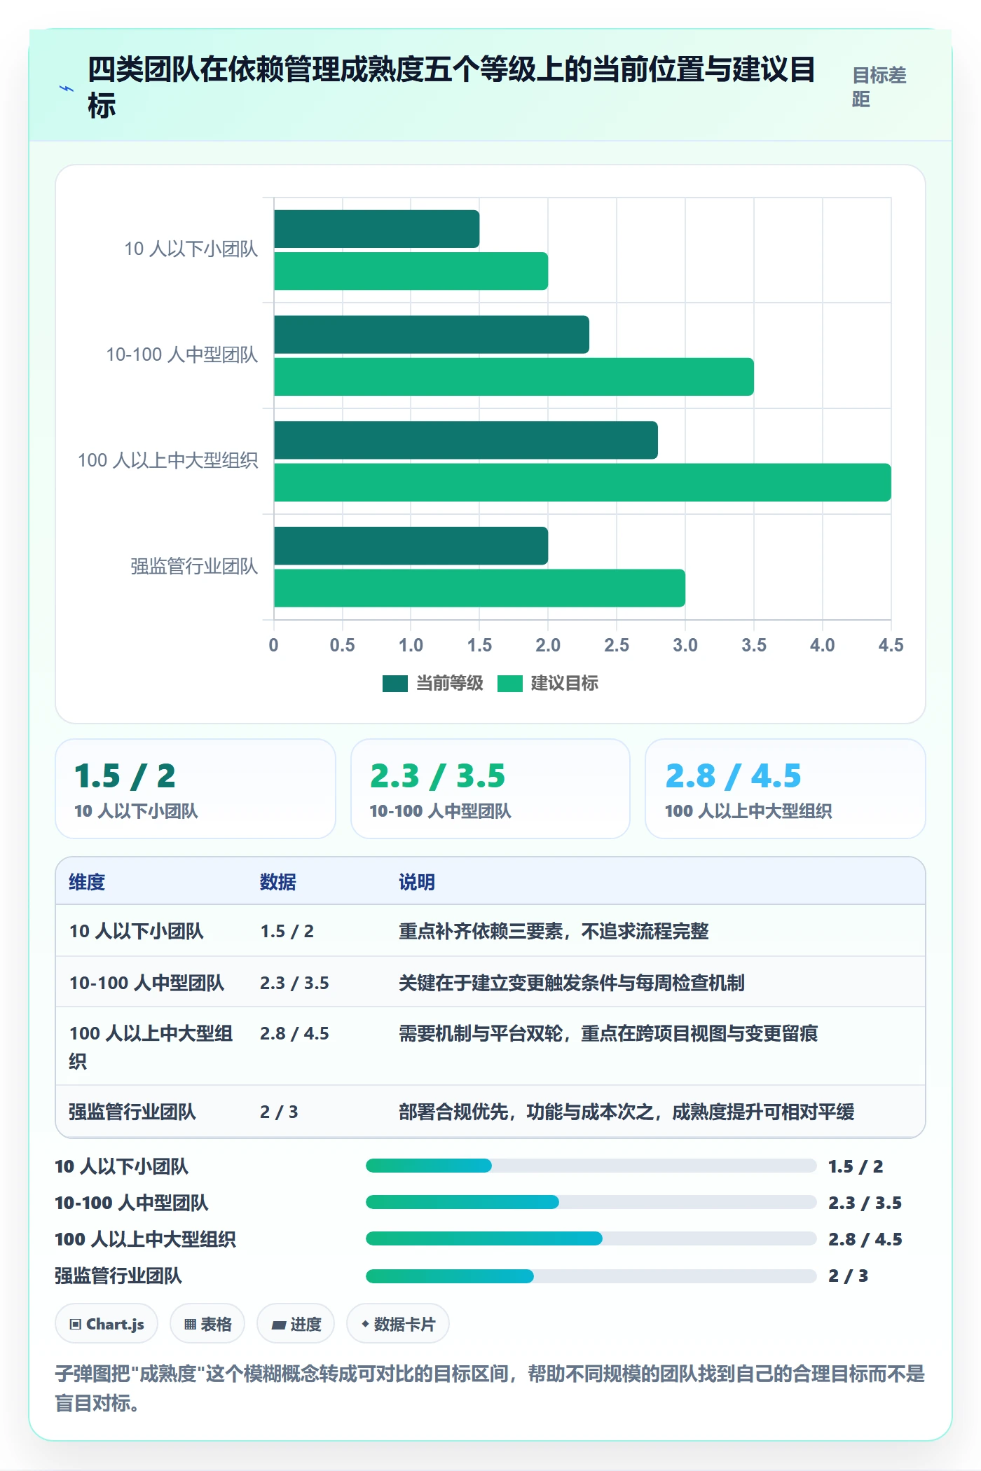Select the 1.5 / 2 data card
981x1471 pixels.
tap(195, 789)
